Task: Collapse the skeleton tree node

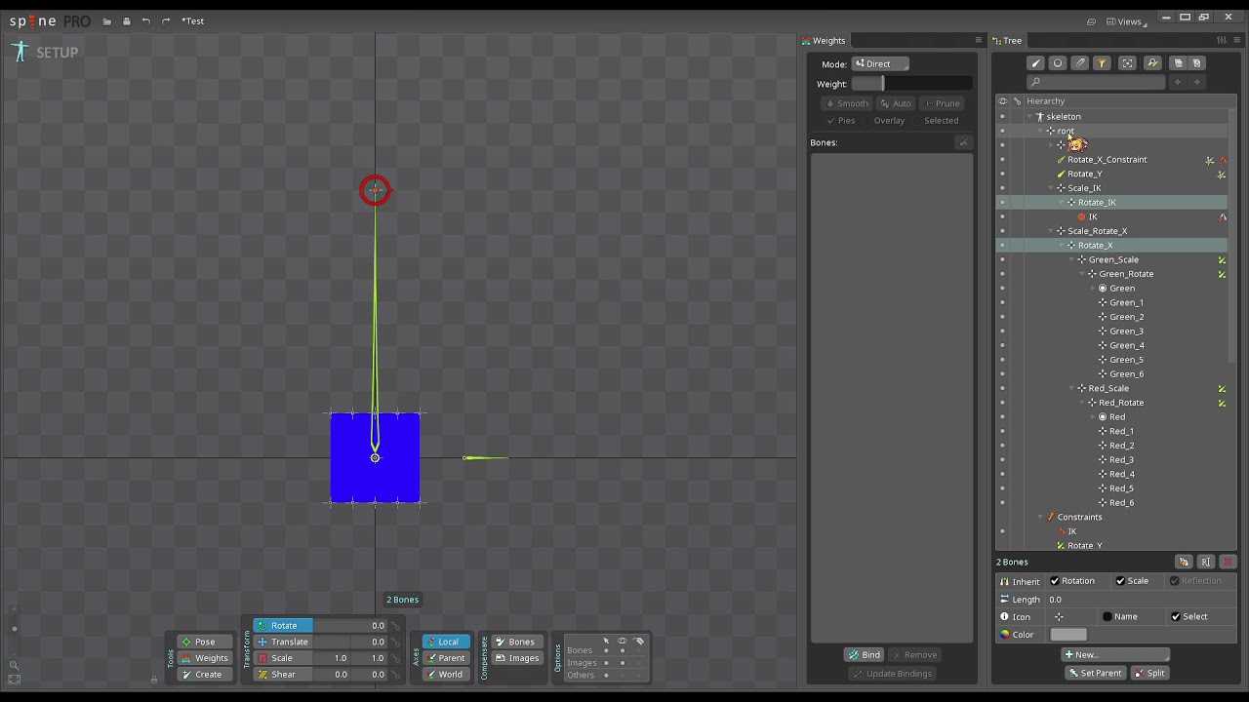Action: [1029, 117]
